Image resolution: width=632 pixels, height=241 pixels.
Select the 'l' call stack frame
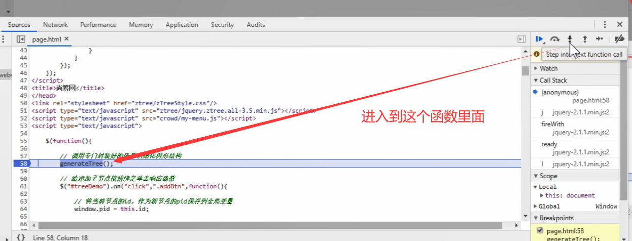click(575, 164)
